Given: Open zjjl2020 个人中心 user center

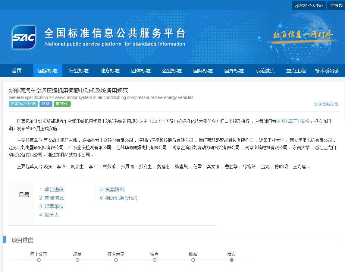Looking at the screenshot, I should (x=309, y=5).
